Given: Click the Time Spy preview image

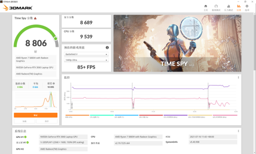Looking at the screenshot, I should coord(177,43).
